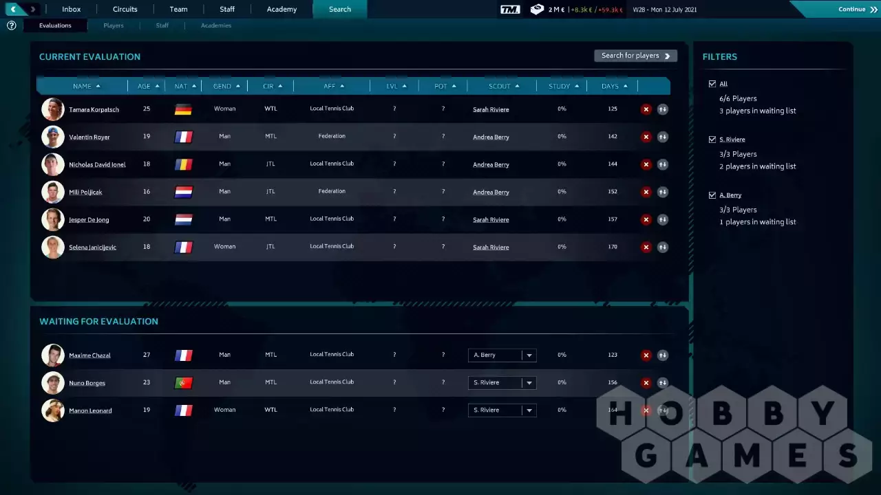Toggle the A. Berry filter checkbox

(712, 195)
